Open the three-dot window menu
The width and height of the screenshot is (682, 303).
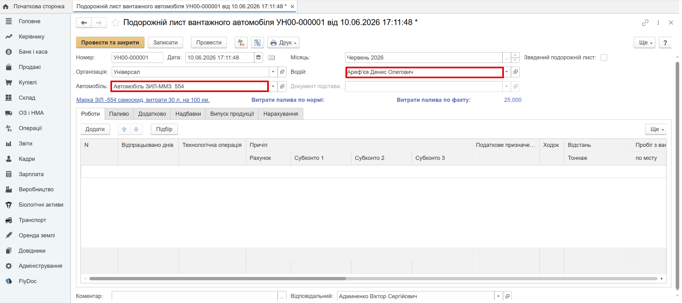tap(658, 23)
